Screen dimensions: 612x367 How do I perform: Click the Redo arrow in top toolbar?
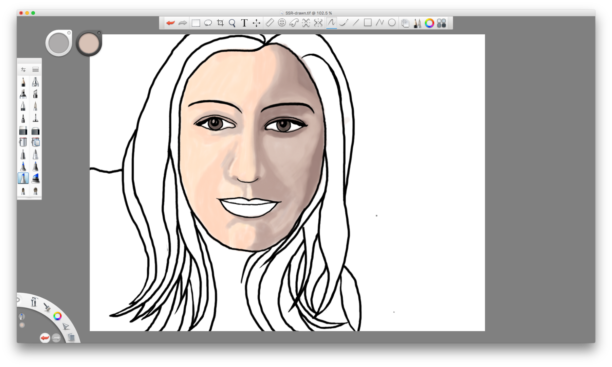coord(183,23)
